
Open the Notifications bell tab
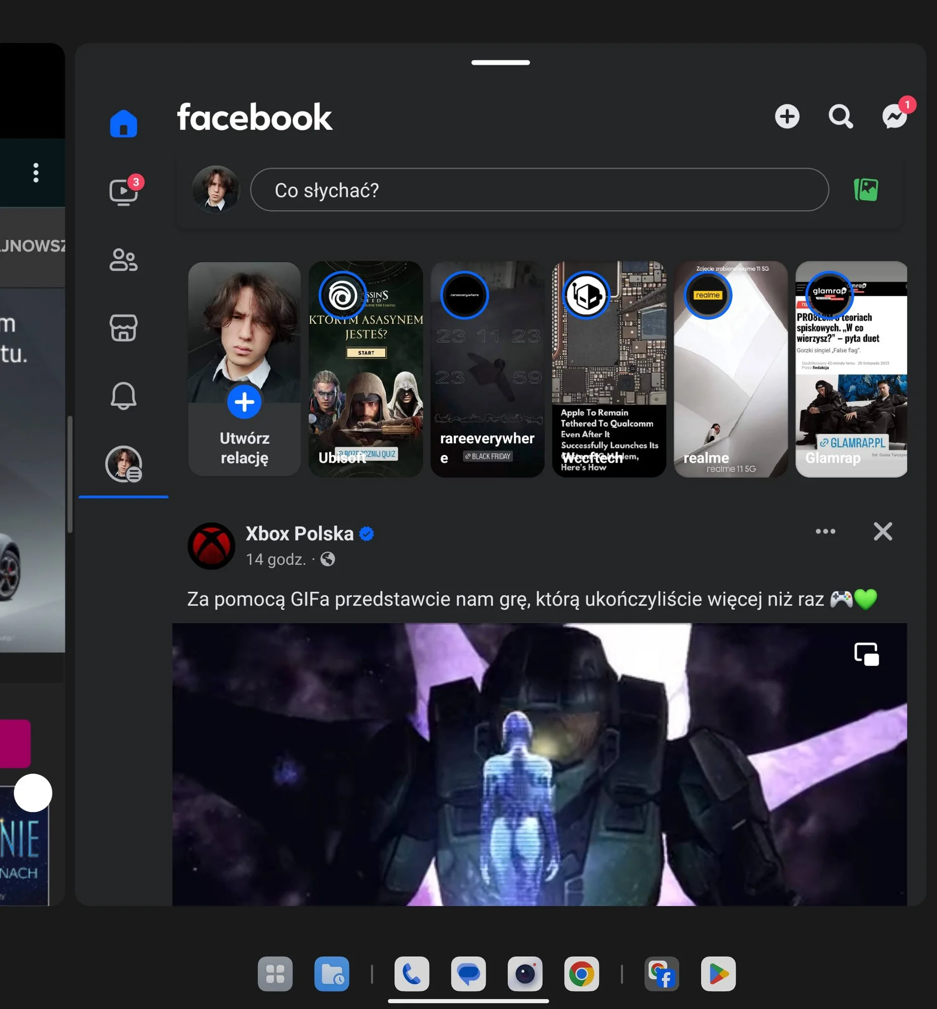(x=123, y=396)
